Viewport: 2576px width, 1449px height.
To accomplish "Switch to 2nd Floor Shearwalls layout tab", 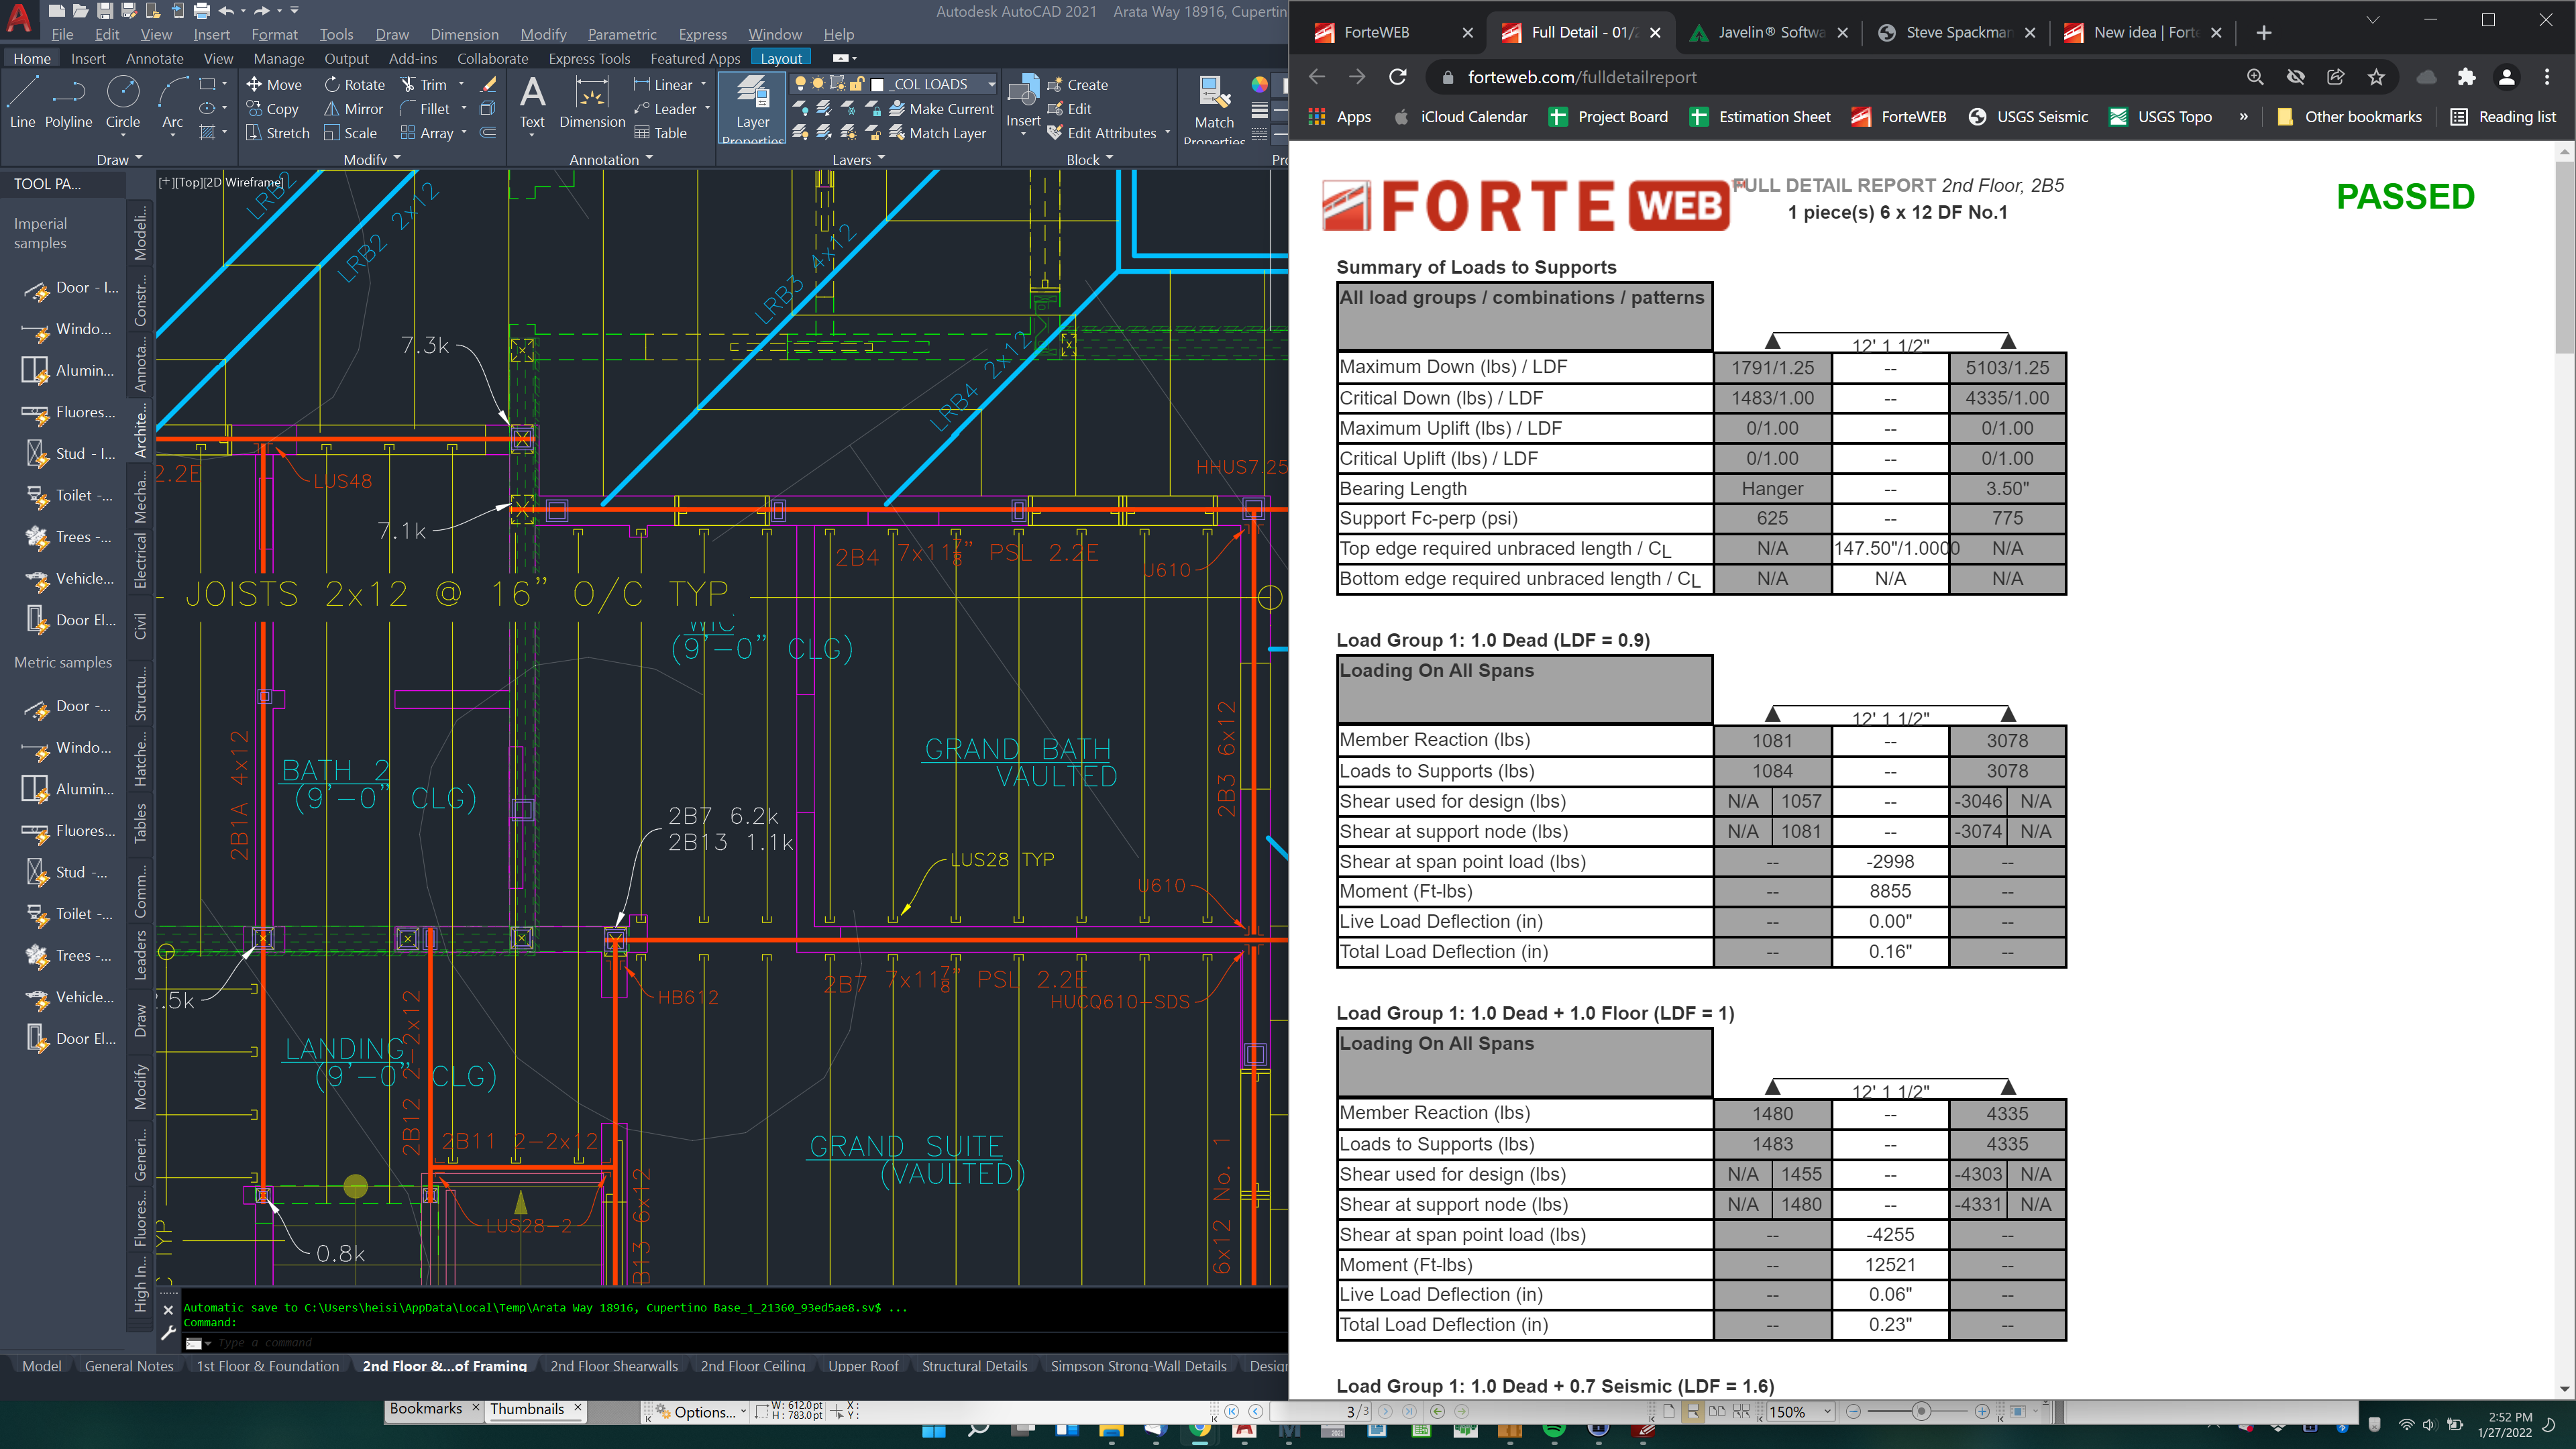I will click(613, 1366).
